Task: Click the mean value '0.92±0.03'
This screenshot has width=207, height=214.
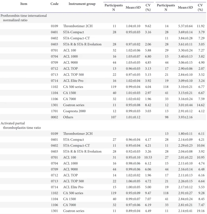Action: pyautogui.click(x=133, y=151)
